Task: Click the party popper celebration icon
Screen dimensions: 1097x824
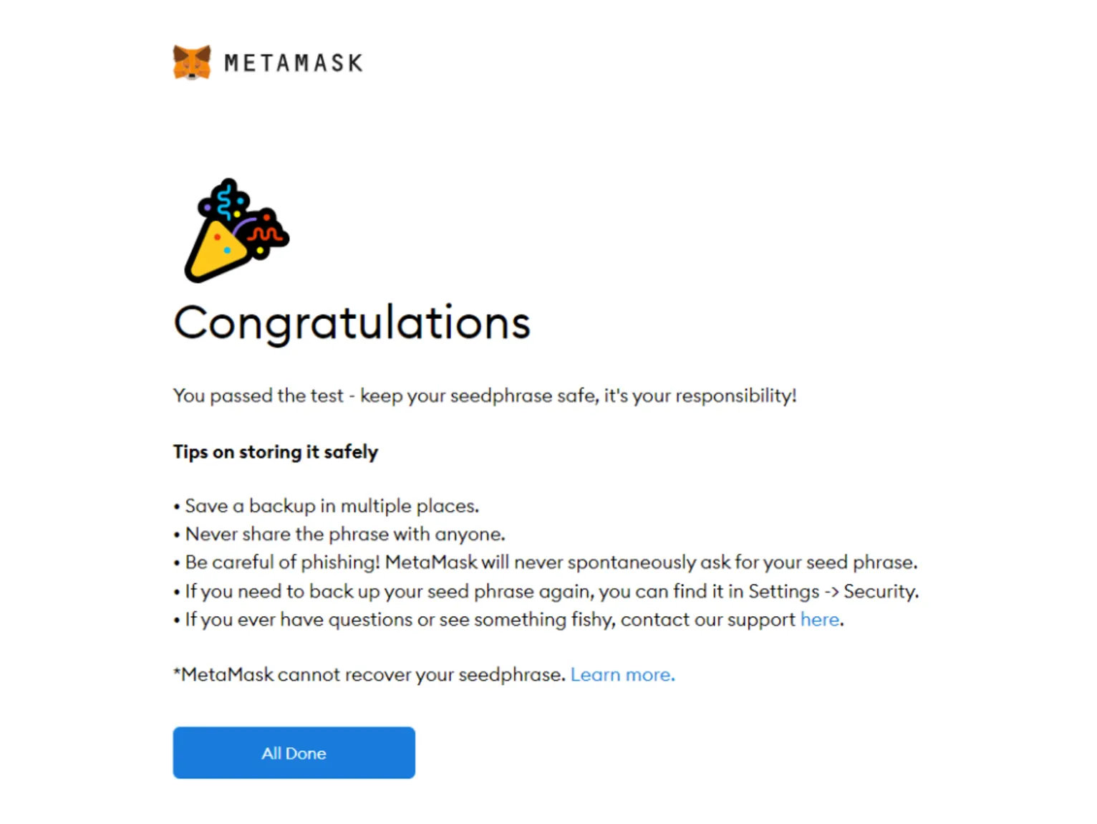Action: coord(233,229)
